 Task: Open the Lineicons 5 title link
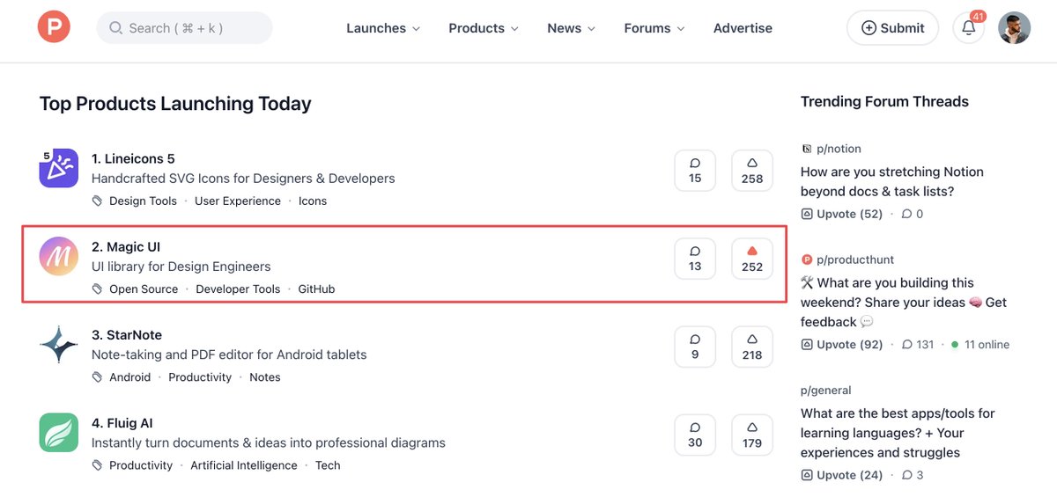(x=133, y=159)
